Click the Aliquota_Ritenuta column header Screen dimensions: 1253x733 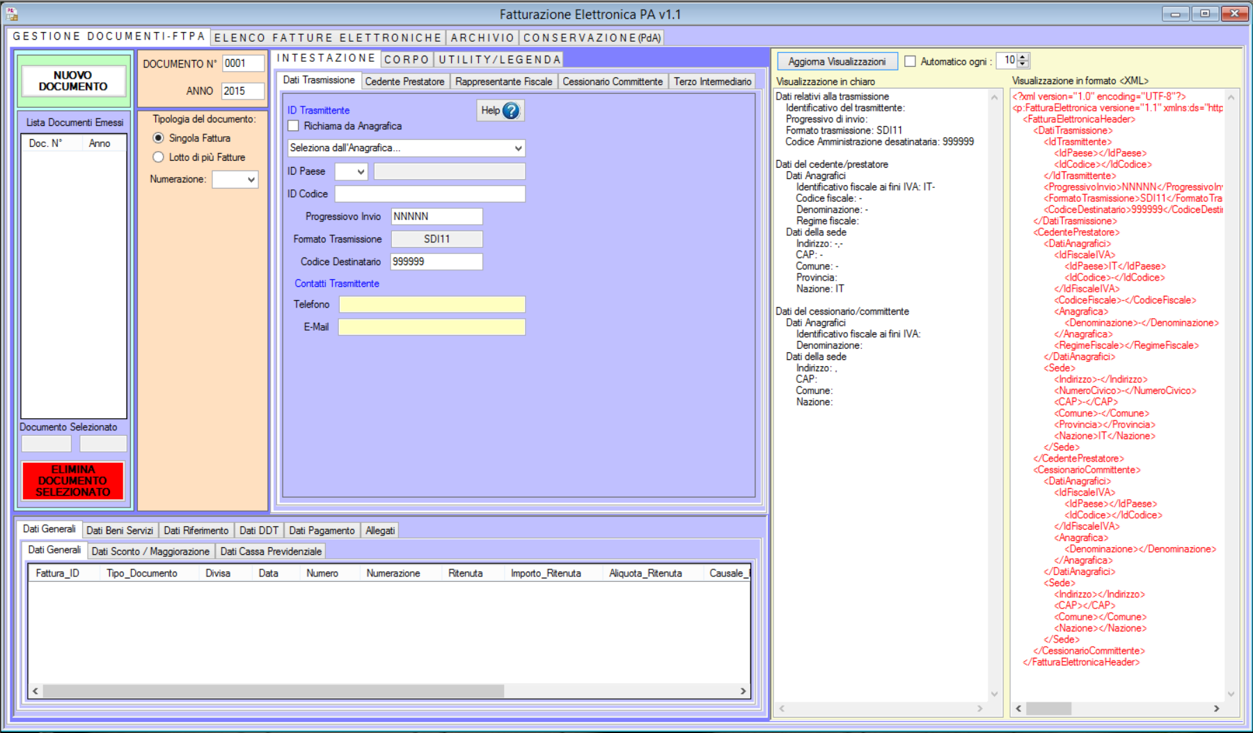pos(645,574)
